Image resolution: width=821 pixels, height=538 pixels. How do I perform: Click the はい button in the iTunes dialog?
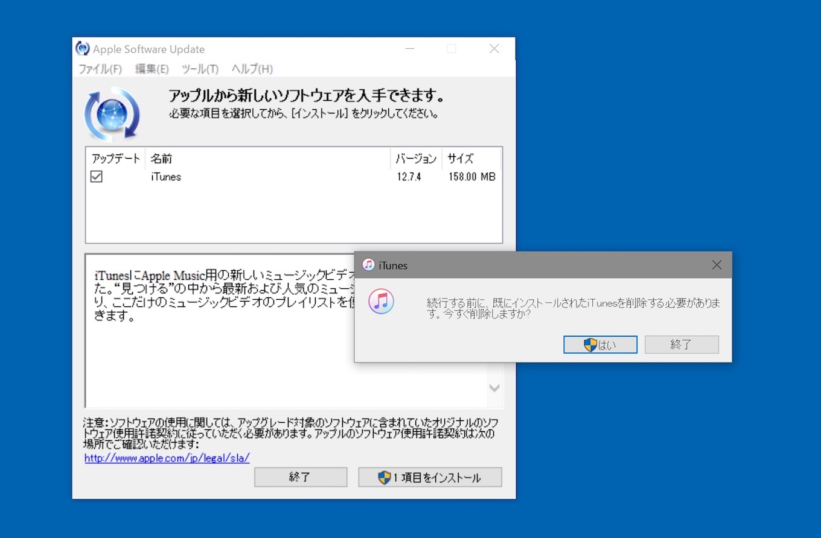coord(600,344)
